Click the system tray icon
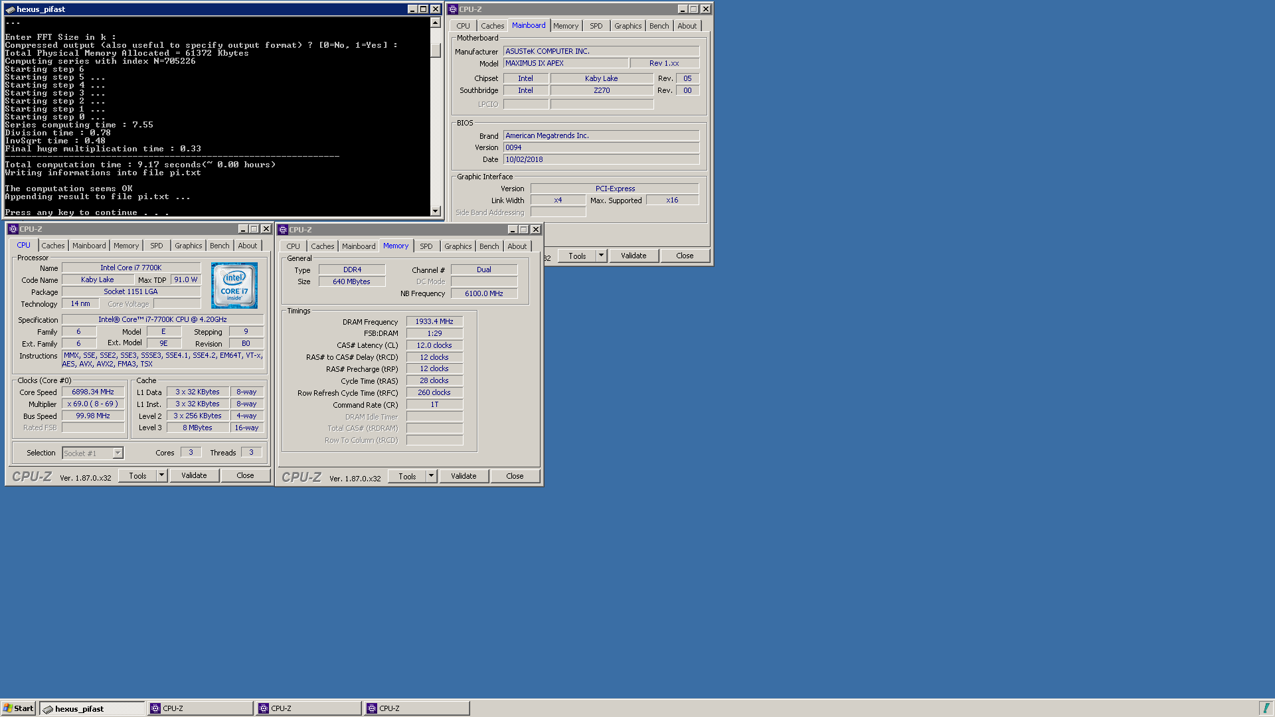1275x717 pixels. [1266, 708]
